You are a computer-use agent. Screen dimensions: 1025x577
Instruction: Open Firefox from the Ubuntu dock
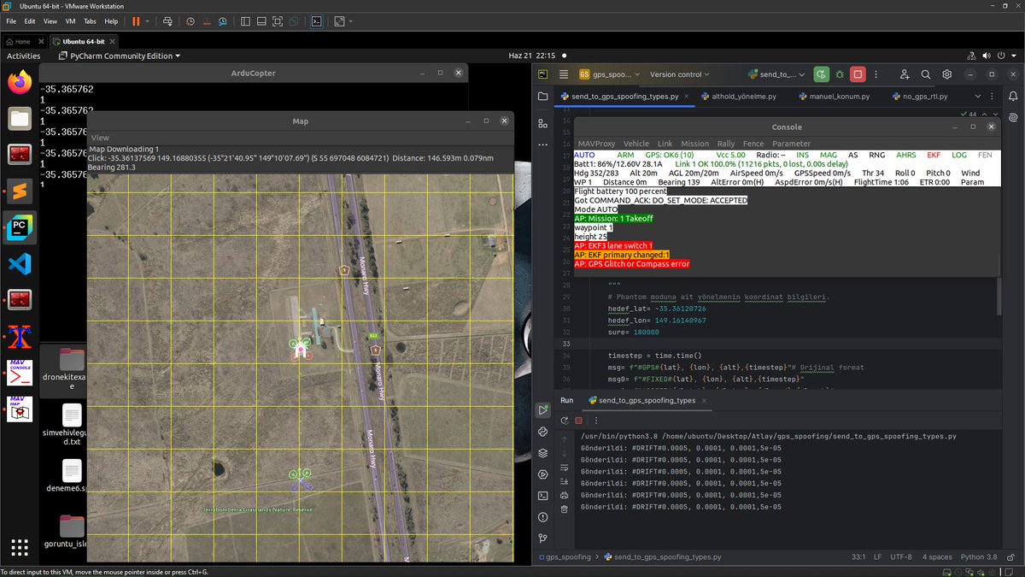[20, 82]
